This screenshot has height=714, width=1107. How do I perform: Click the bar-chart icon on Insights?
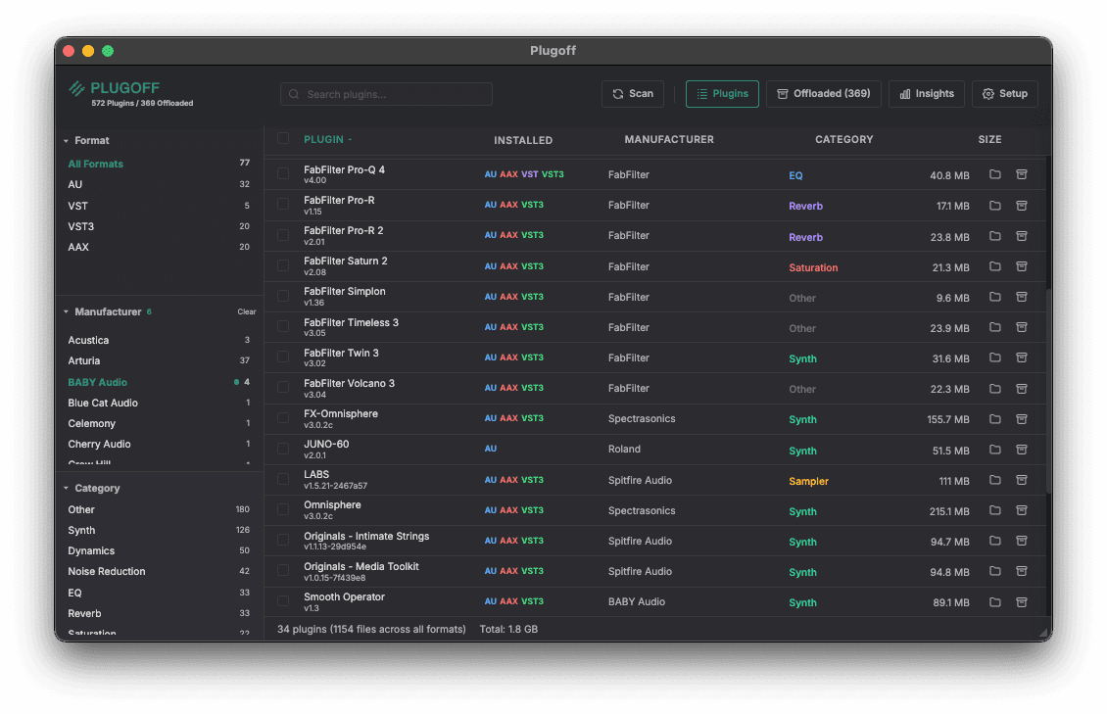[x=903, y=94]
